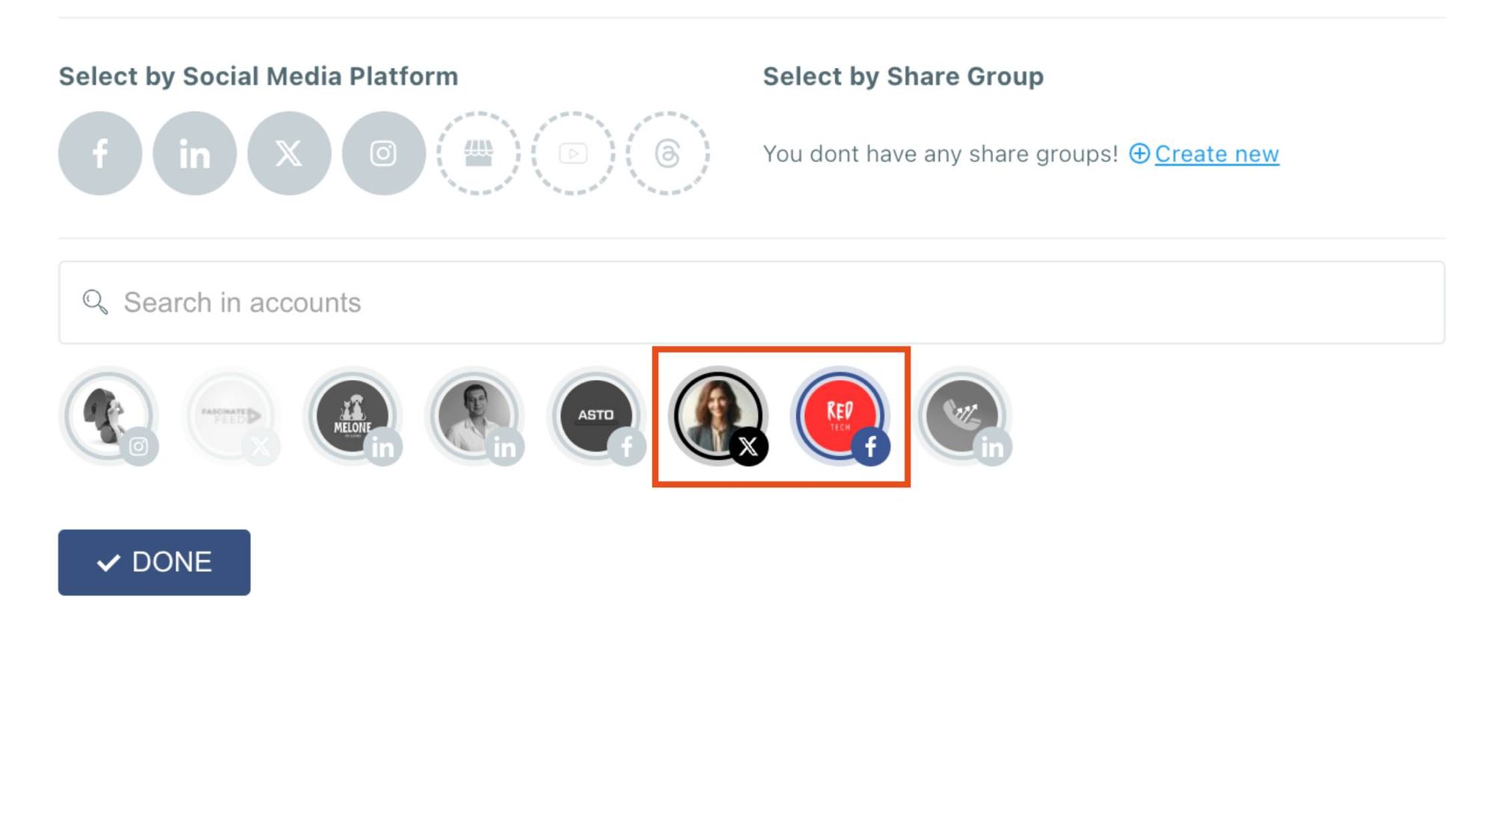Viewport: 1494px width, 840px height.
Task: Click the dashed Threads platform icon
Action: (667, 153)
